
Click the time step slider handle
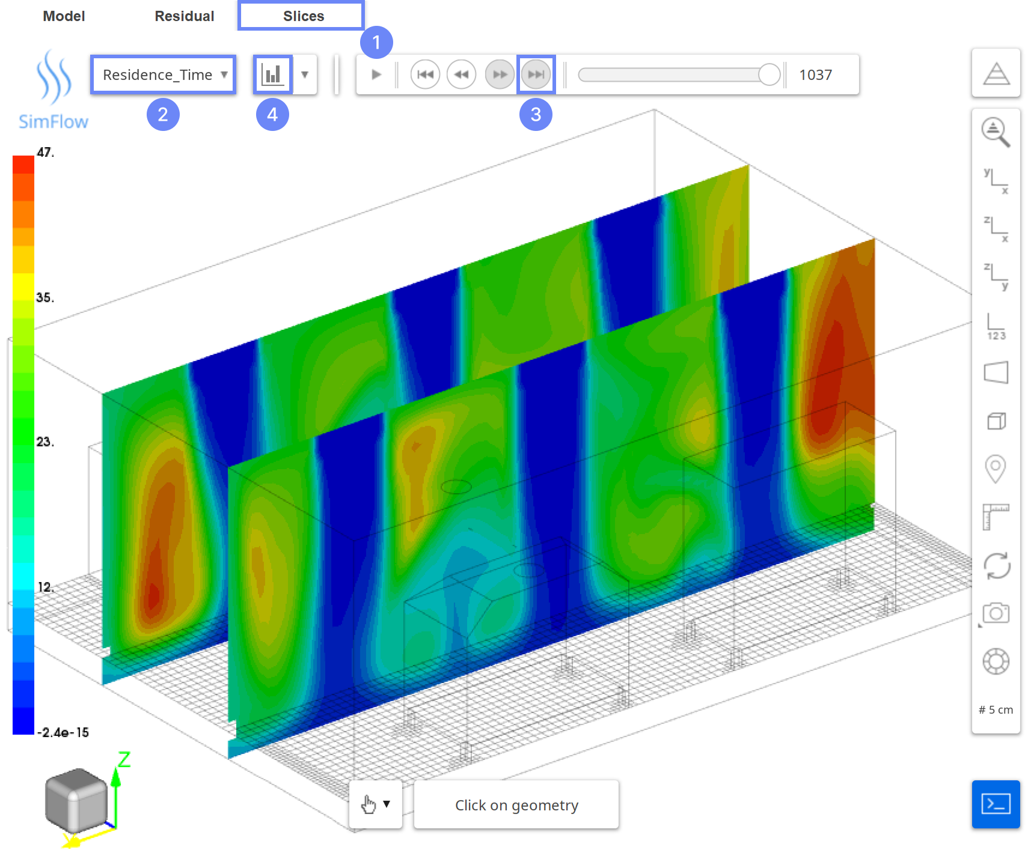coord(769,74)
